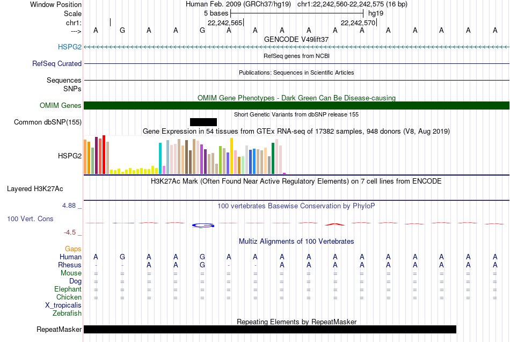Click the RepeatMasker track label

[x=59, y=329]
